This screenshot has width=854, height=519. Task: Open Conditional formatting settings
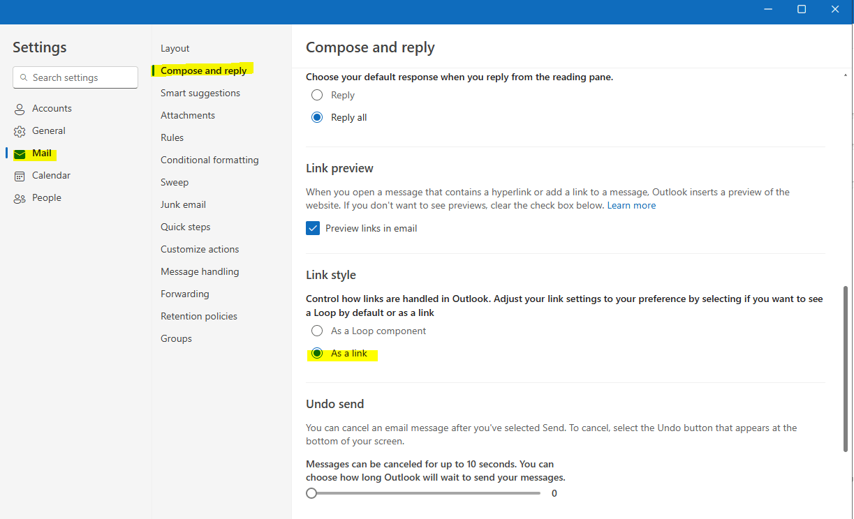click(x=209, y=160)
